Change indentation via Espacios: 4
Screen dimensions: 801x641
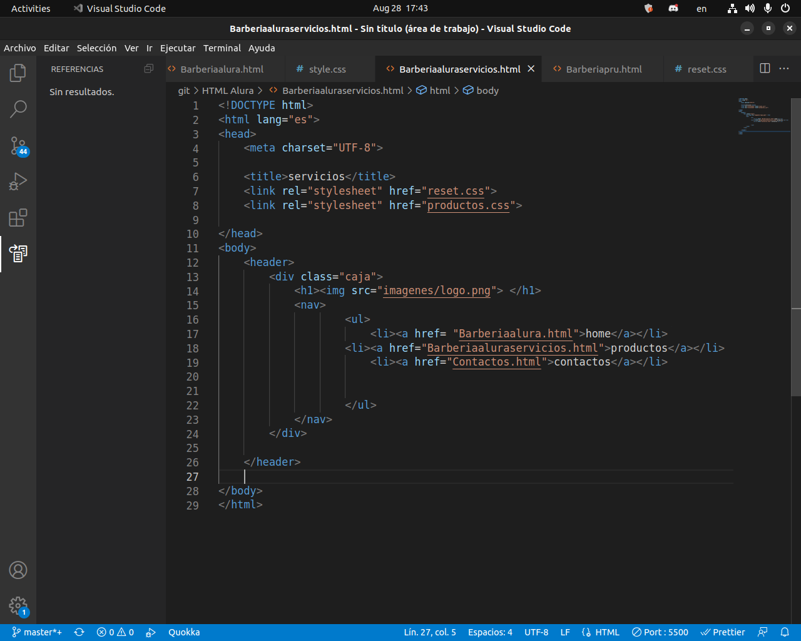tap(490, 632)
